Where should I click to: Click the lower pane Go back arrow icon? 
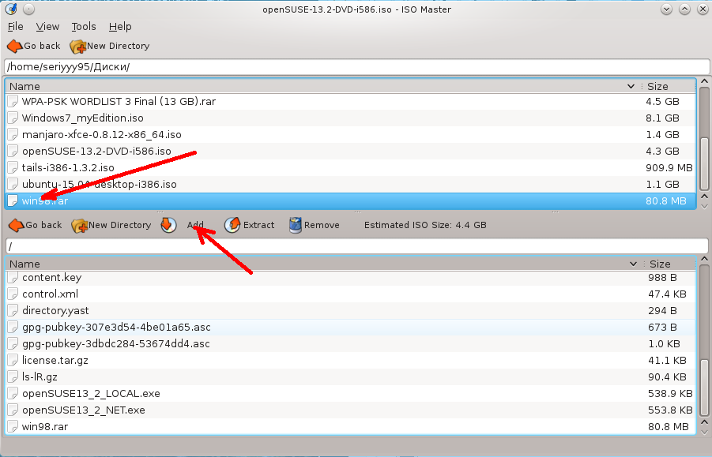(17, 225)
